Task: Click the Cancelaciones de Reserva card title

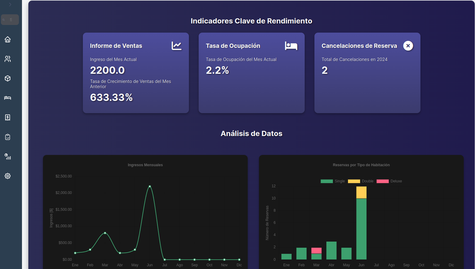Action: [x=359, y=46]
